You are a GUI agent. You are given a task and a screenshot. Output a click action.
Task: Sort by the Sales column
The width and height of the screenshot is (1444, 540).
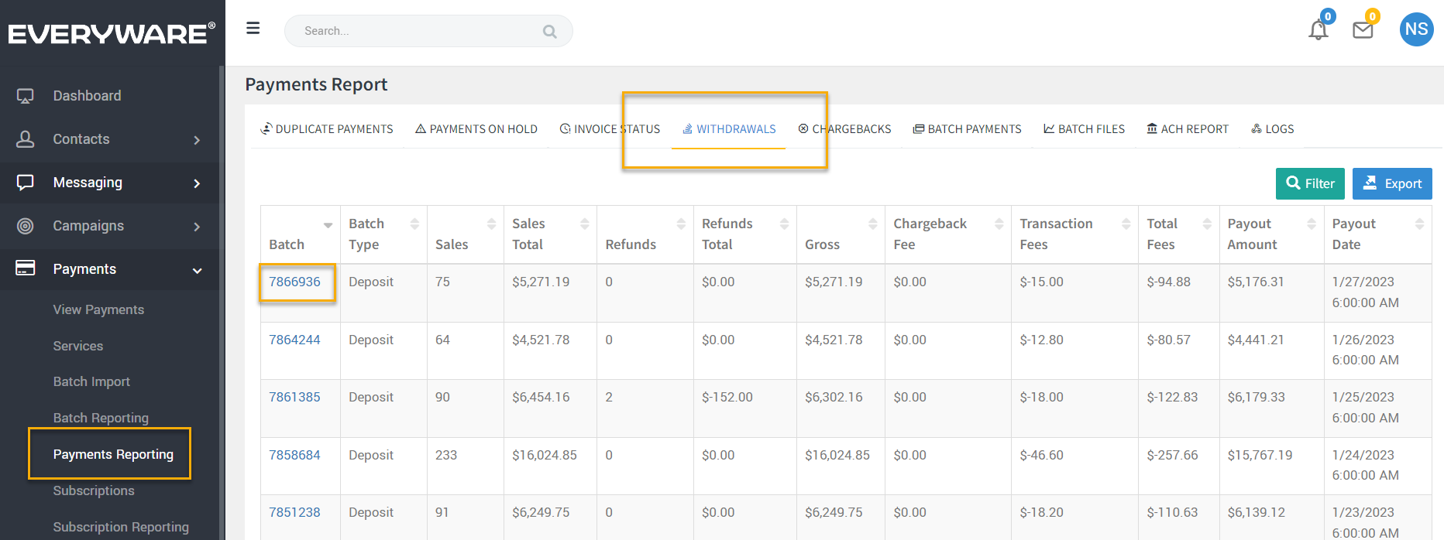pyautogui.click(x=491, y=224)
